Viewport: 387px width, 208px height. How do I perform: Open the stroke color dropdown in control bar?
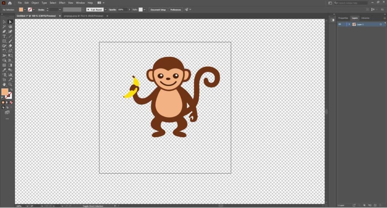[x=34, y=9]
